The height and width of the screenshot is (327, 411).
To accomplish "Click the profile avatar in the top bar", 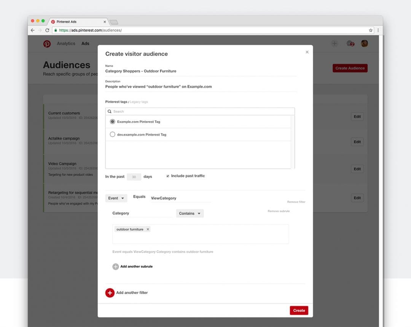I will (x=364, y=43).
